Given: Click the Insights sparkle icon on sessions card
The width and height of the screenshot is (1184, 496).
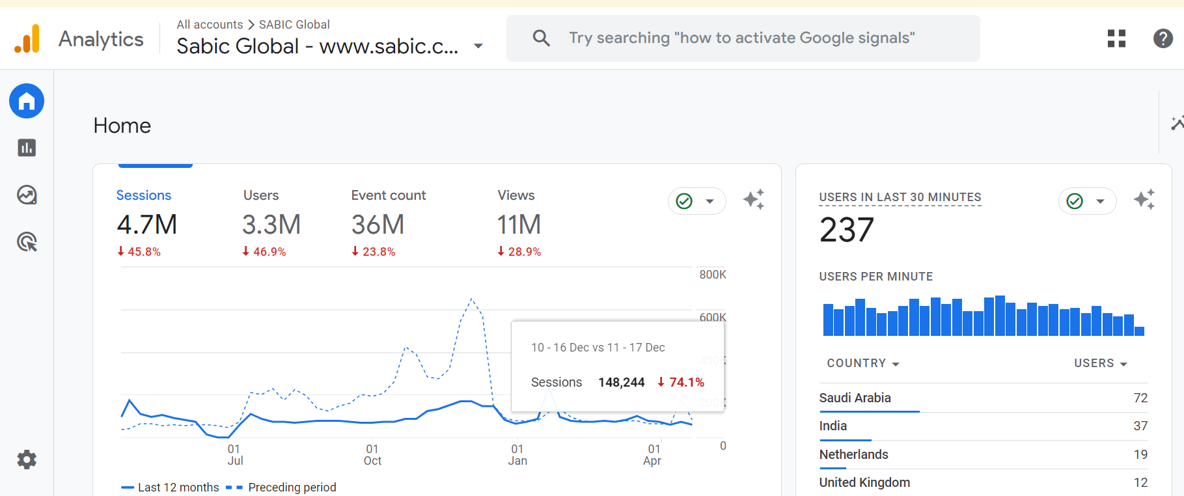Looking at the screenshot, I should [x=754, y=200].
